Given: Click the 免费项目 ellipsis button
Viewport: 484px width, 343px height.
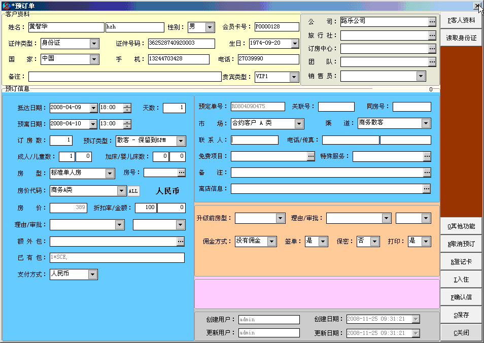Looking at the screenshot, I should coord(310,156).
